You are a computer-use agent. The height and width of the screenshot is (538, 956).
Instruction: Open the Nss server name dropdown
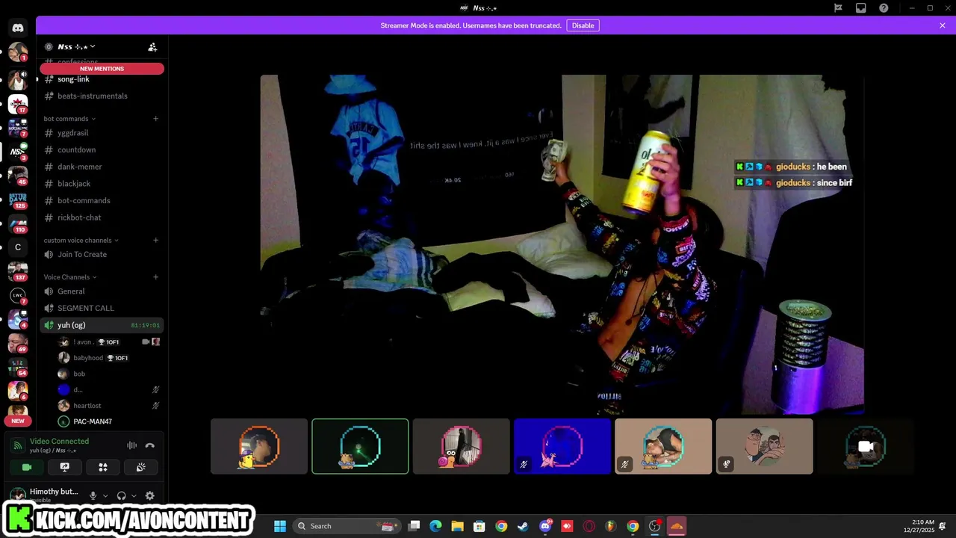[76, 47]
